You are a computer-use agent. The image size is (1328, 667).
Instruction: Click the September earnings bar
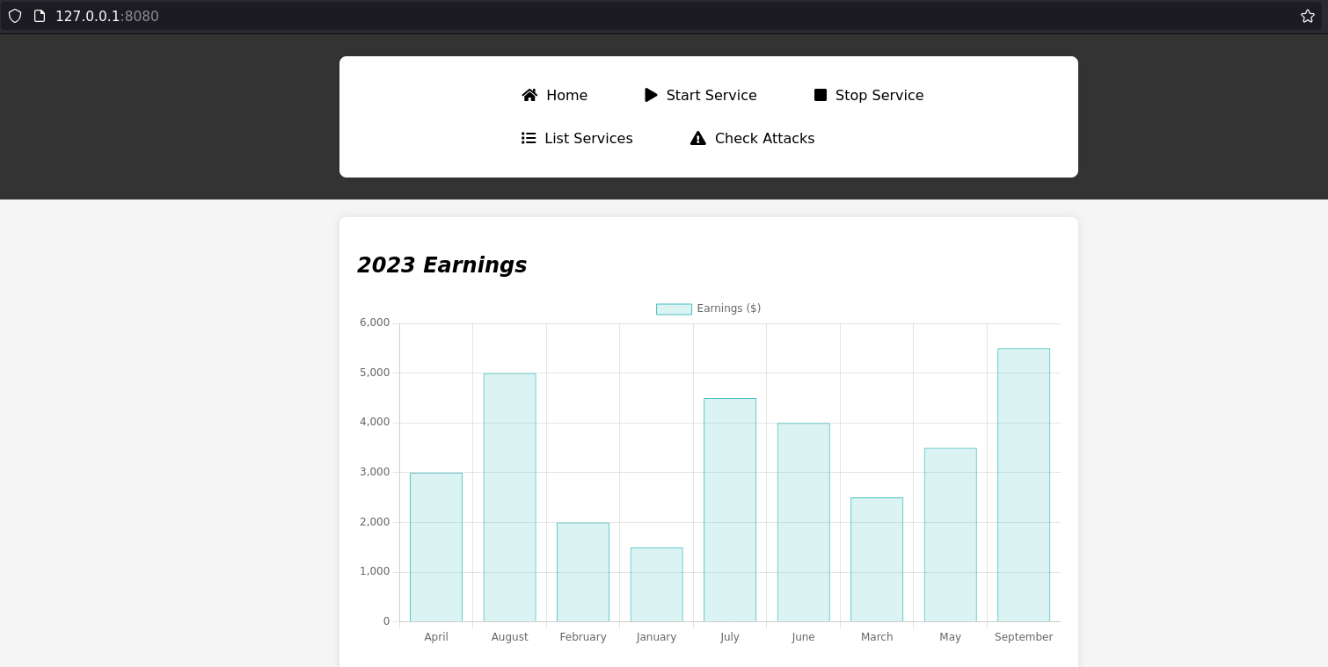1023,485
